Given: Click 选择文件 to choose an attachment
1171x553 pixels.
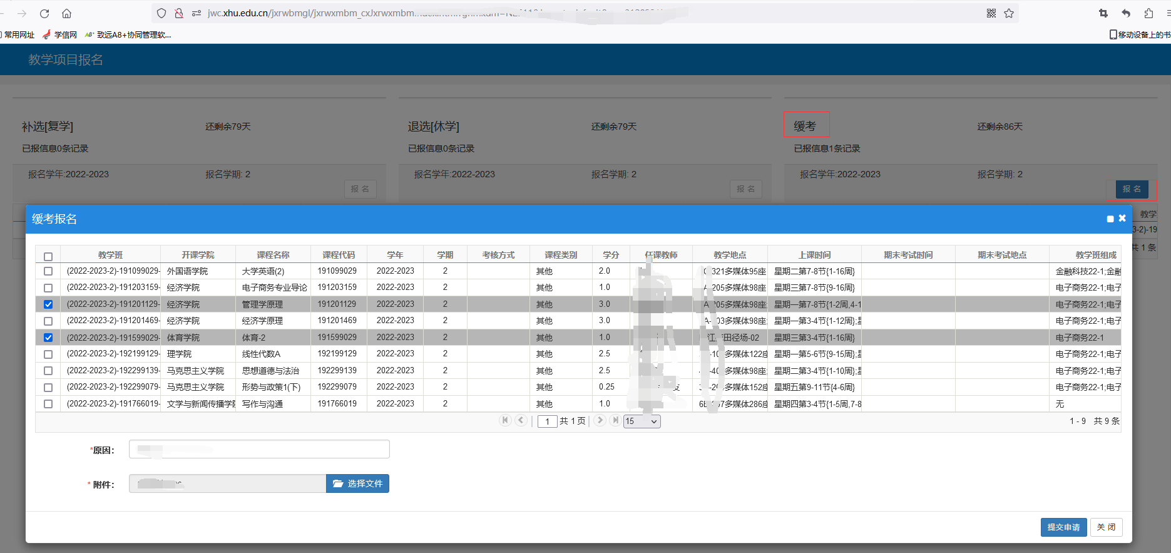Looking at the screenshot, I should [357, 483].
